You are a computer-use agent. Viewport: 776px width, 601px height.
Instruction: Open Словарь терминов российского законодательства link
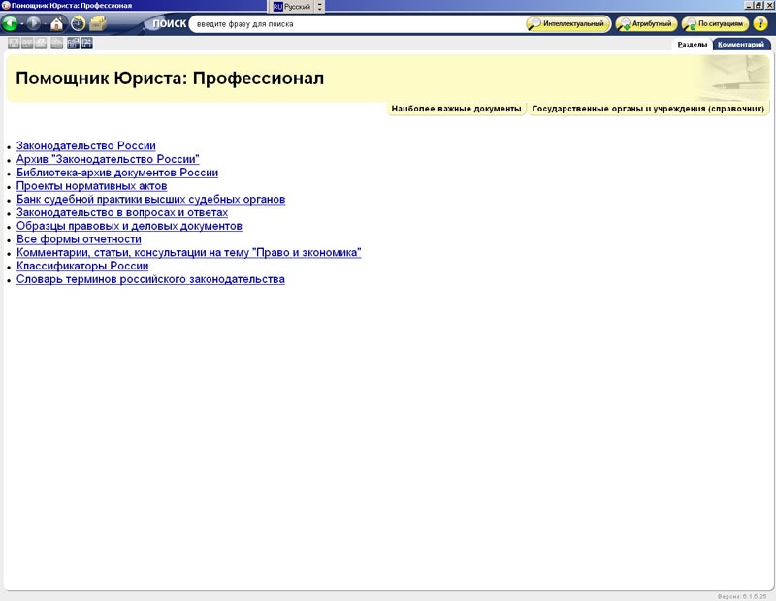pyautogui.click(x=150, y=279)
